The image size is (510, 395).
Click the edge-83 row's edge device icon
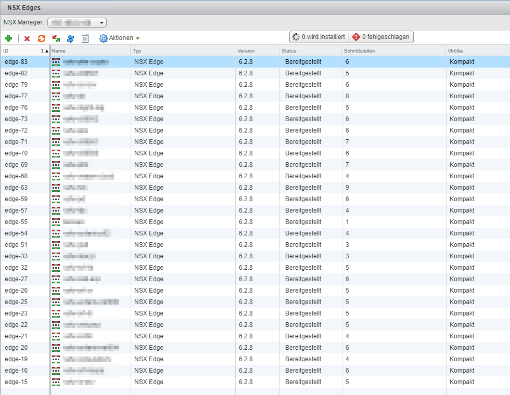[x=56, y=62]
